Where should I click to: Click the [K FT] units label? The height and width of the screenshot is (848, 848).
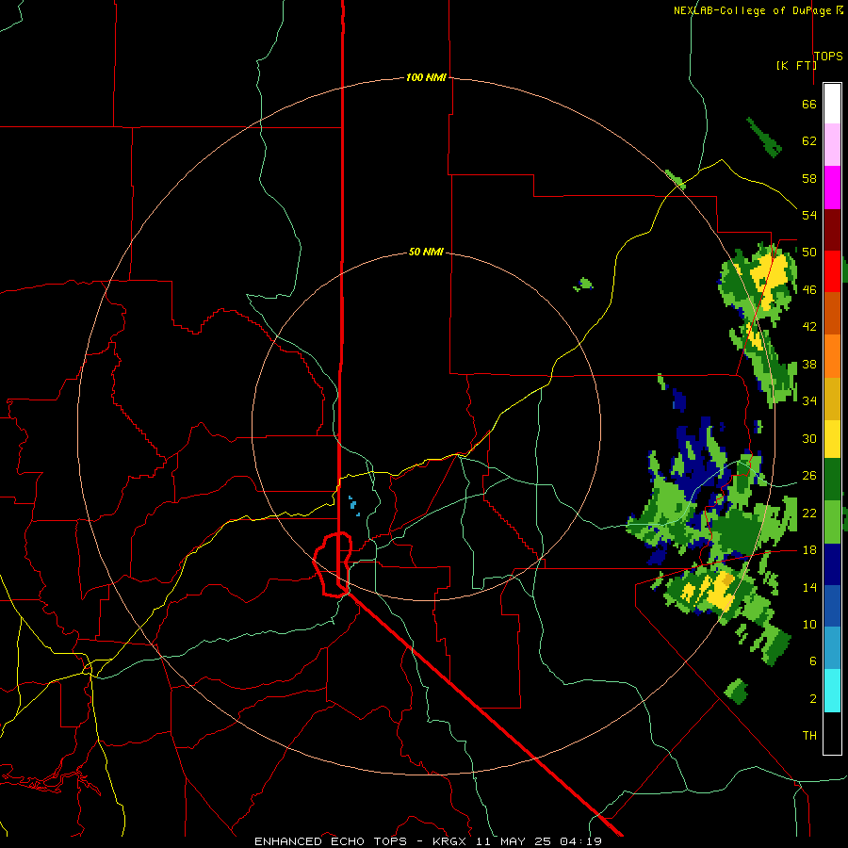click(796, 65)
